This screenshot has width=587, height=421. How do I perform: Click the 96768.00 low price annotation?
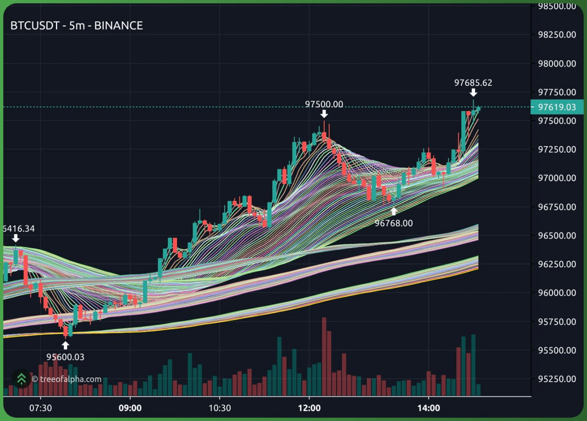click(393, 223)
